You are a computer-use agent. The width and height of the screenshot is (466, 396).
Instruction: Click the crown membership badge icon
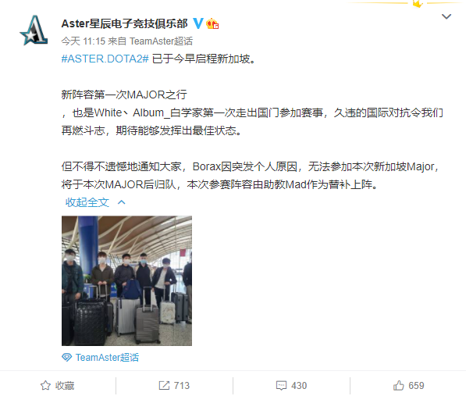(212, 23)
